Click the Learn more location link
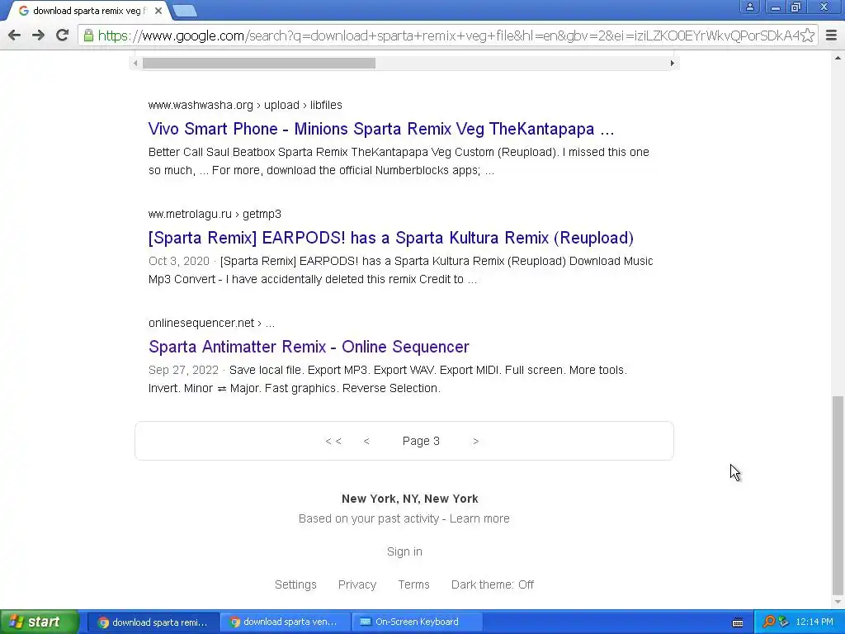Screen dimensions: 845x634 [479, 518]
